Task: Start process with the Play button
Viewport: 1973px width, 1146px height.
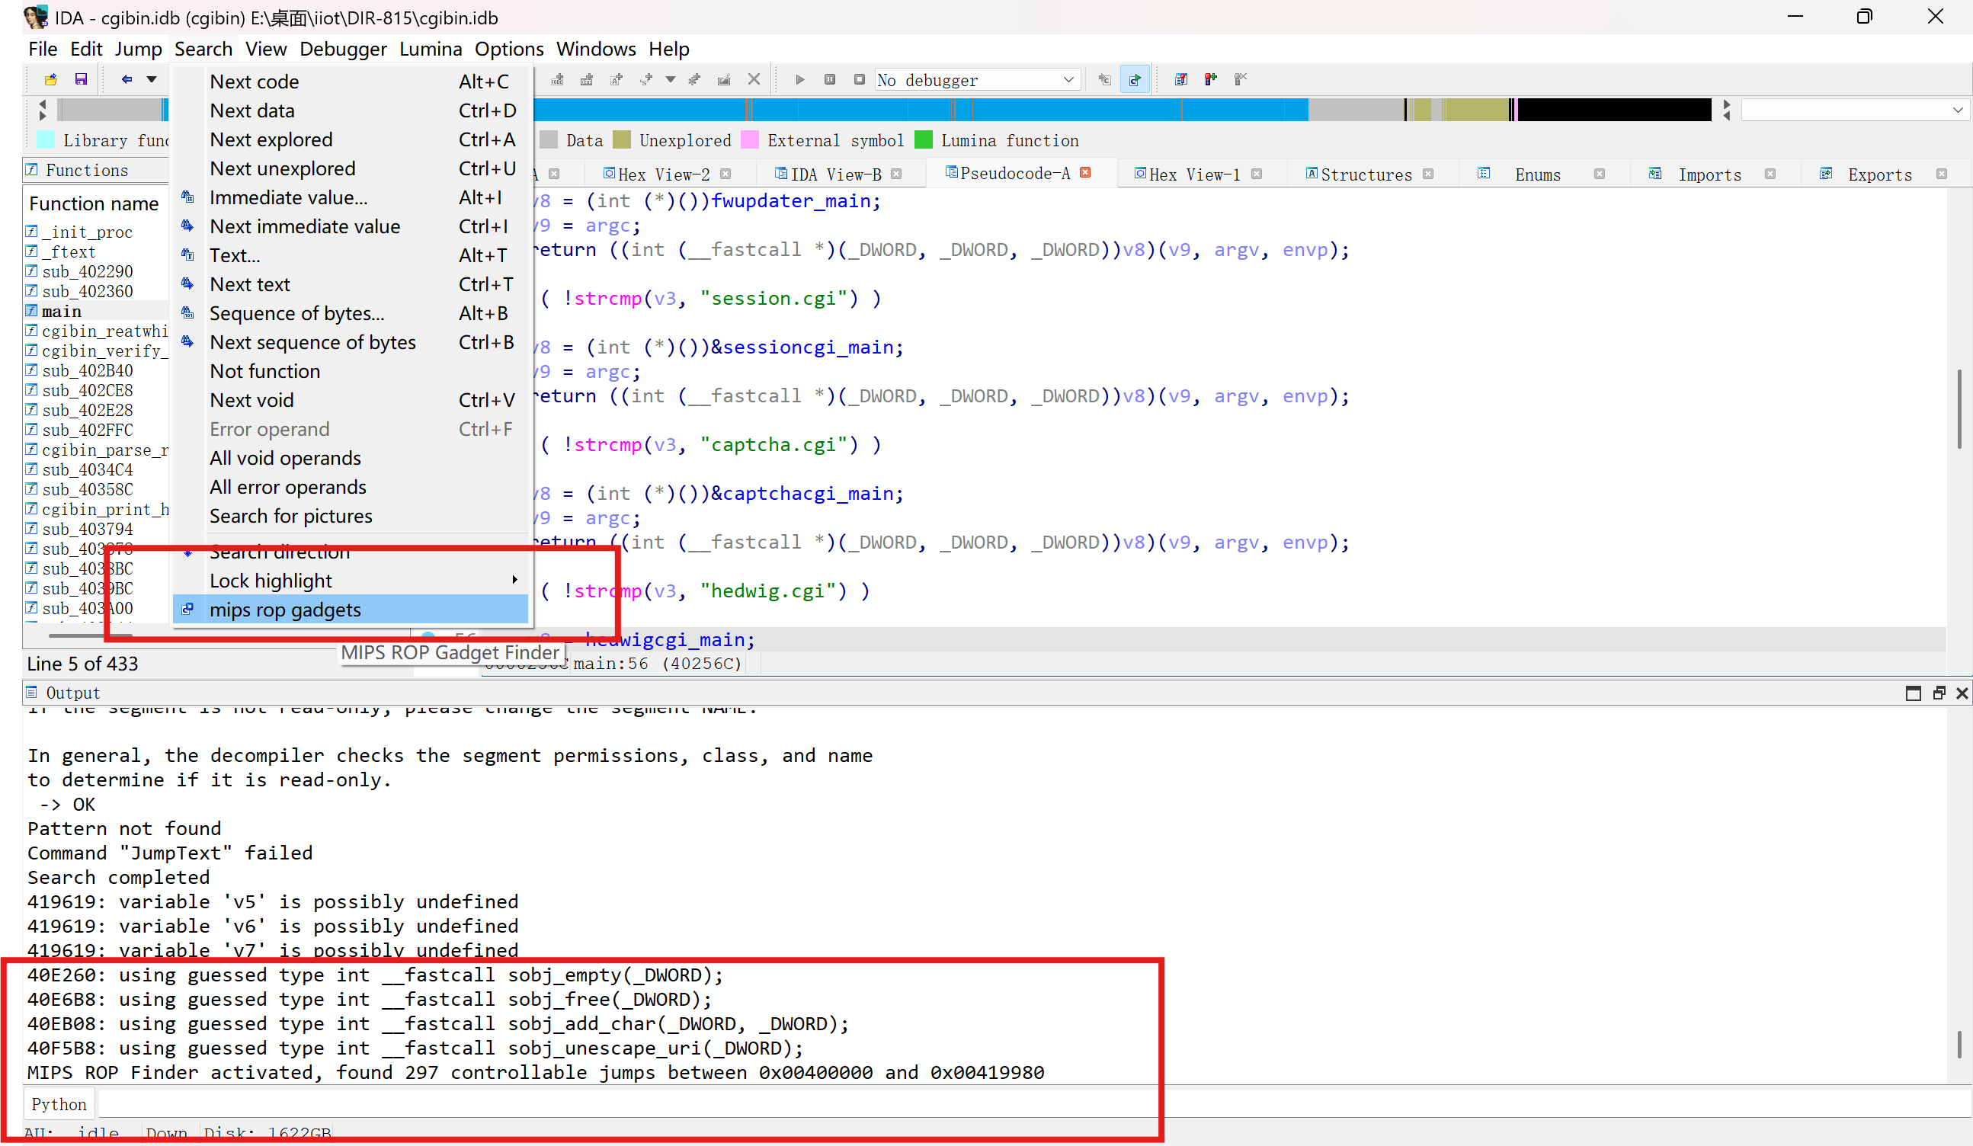Action: (x=799, y=79)
